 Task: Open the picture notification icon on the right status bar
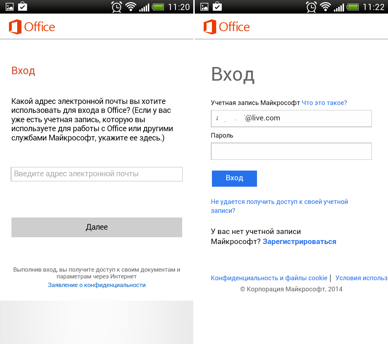204,7
